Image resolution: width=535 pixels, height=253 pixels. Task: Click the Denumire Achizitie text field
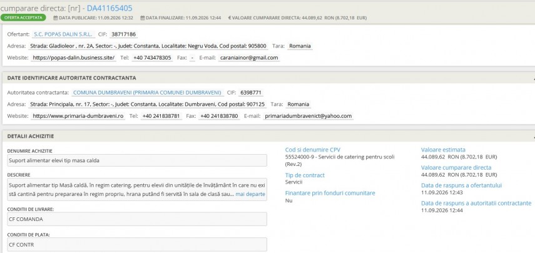[137, 160]
